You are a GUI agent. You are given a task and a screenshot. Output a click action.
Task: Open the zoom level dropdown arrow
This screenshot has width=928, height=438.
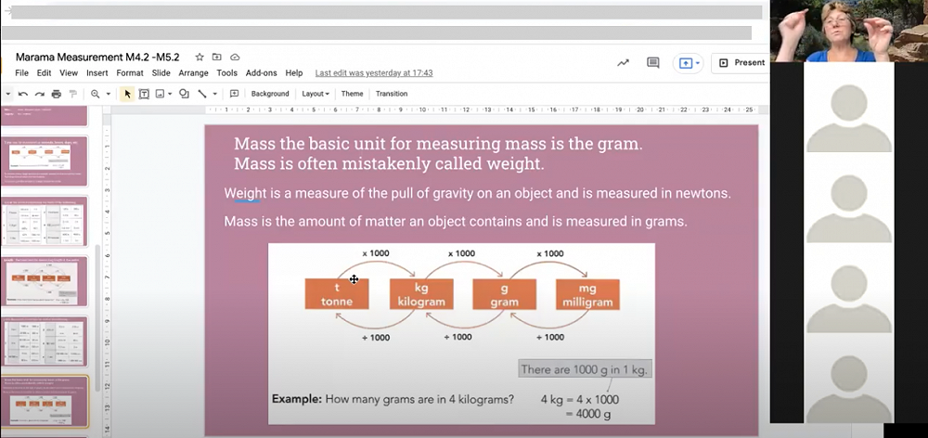point(109,94)
